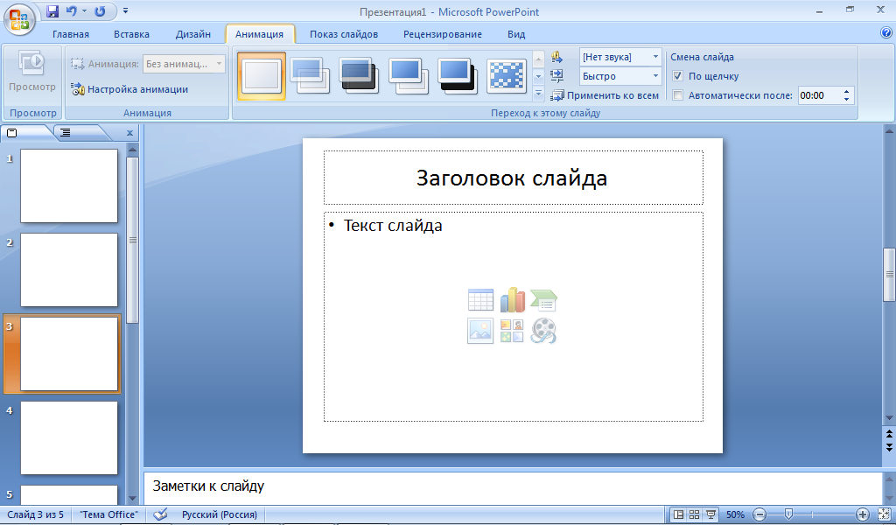Uncheck the По щелчку checkbox

point(678,76)
